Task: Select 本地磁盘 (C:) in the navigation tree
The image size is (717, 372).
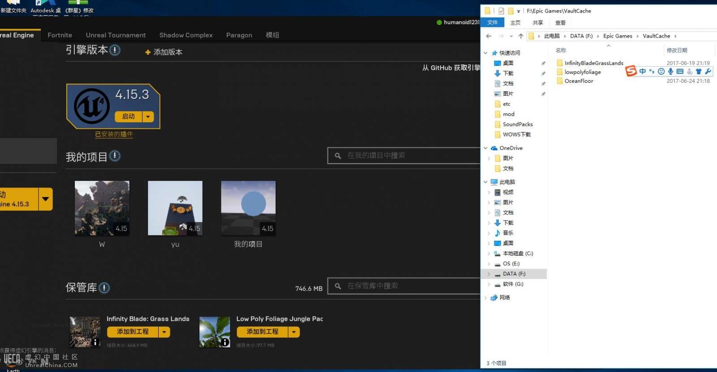Action: [x=518, y=253]
